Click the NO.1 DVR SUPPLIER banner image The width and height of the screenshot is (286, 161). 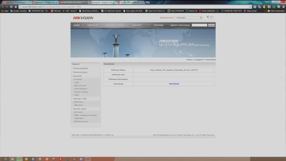click(x=143, y=43)
